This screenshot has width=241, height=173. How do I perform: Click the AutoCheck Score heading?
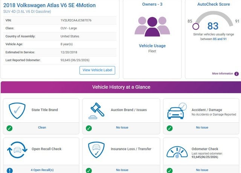(x=214, y=4)
